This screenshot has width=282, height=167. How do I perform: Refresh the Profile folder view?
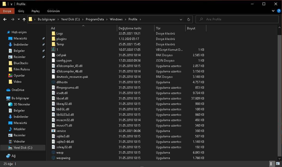coord(189,19)
